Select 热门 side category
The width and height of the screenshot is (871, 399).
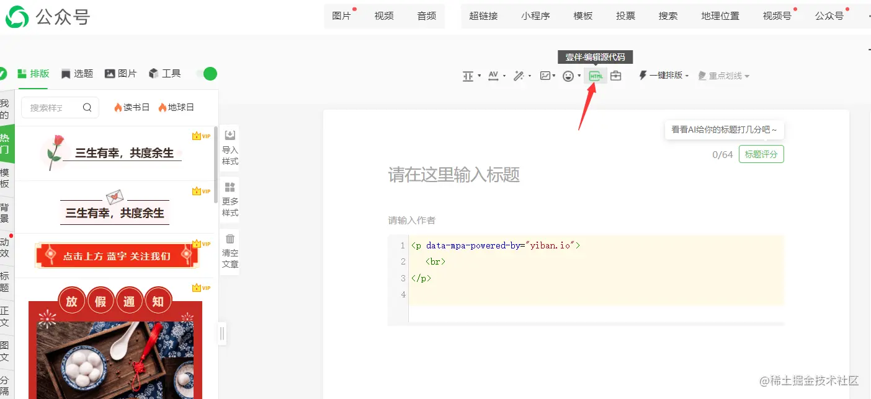[6, 144]
